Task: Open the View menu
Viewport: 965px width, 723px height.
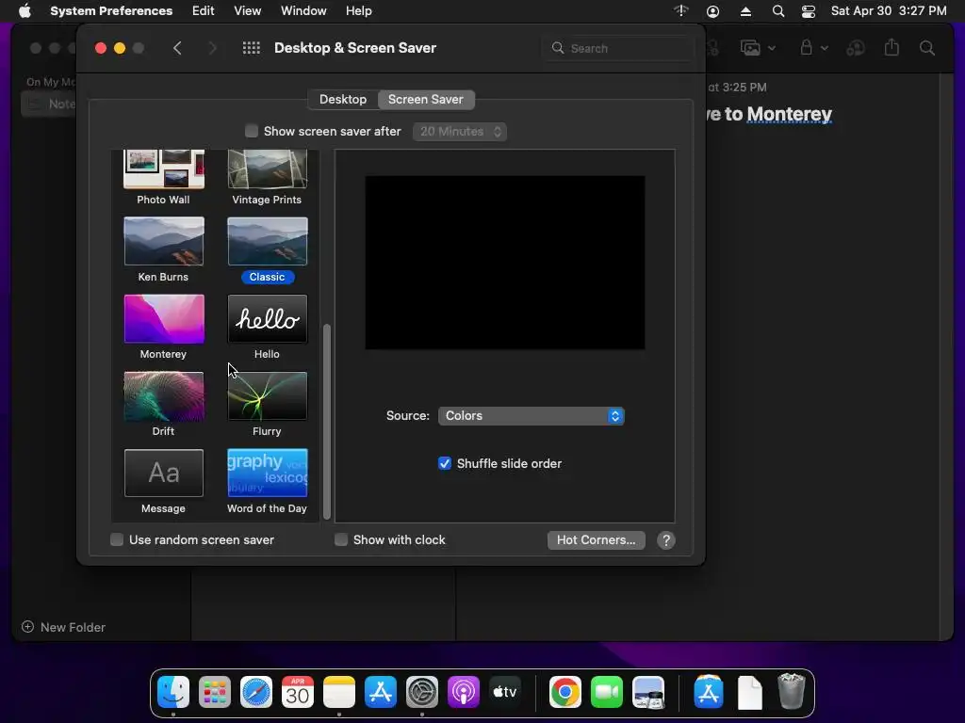Action: click(248, 11)
